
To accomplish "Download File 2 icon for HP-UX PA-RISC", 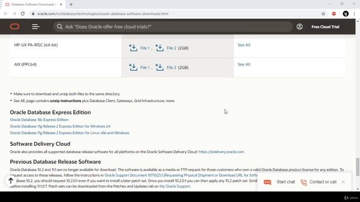I will click(160, 48).
